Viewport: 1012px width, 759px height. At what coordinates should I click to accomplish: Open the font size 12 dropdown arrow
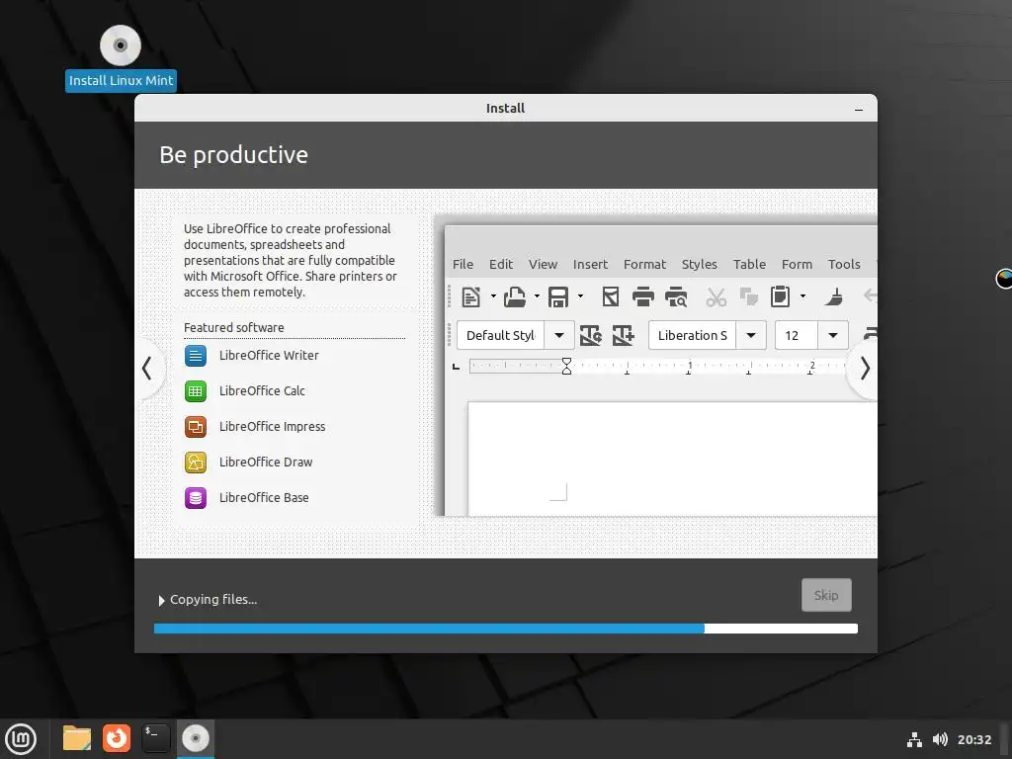[833, 336]
